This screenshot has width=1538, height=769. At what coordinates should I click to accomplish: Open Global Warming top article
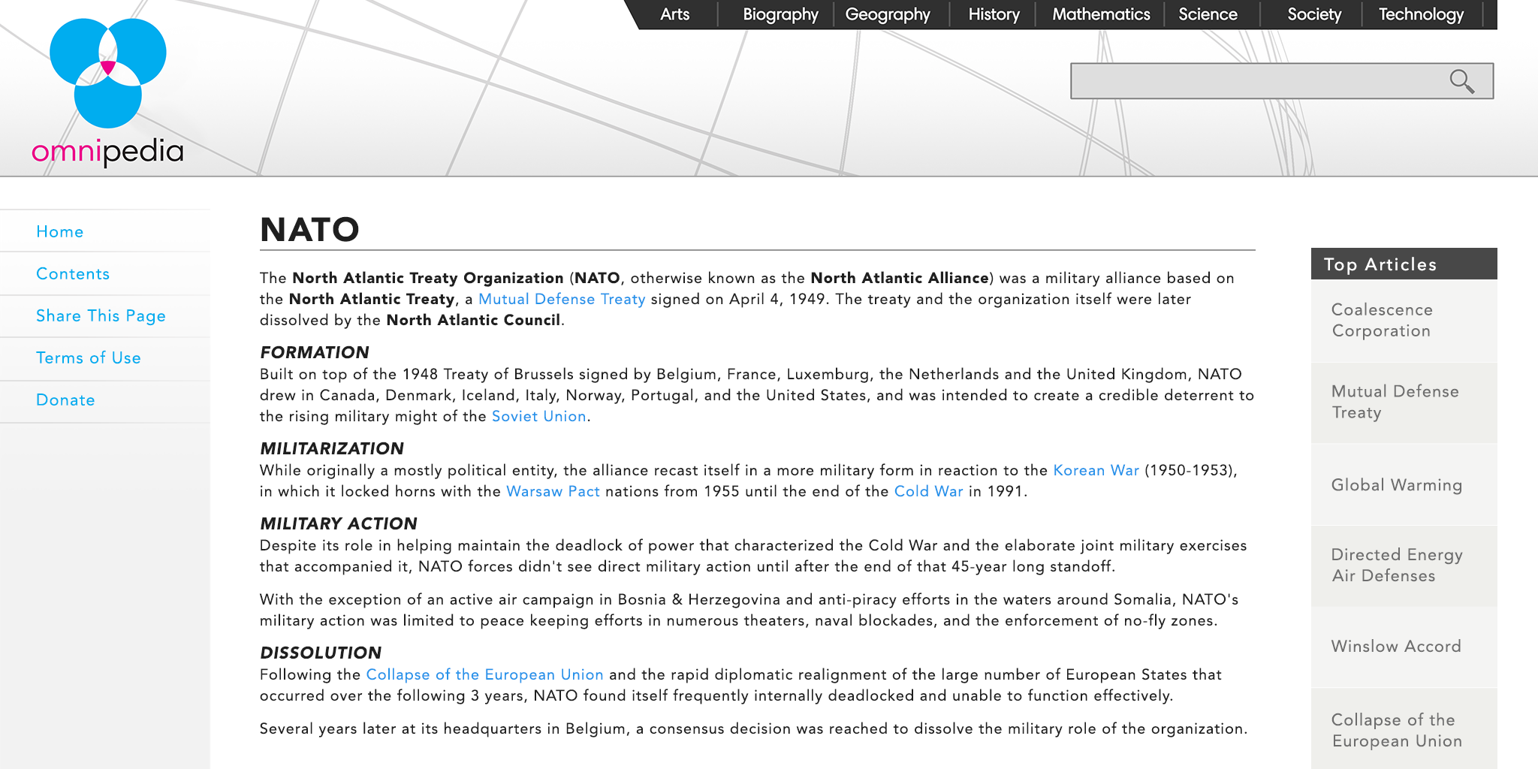[1404, 484]
